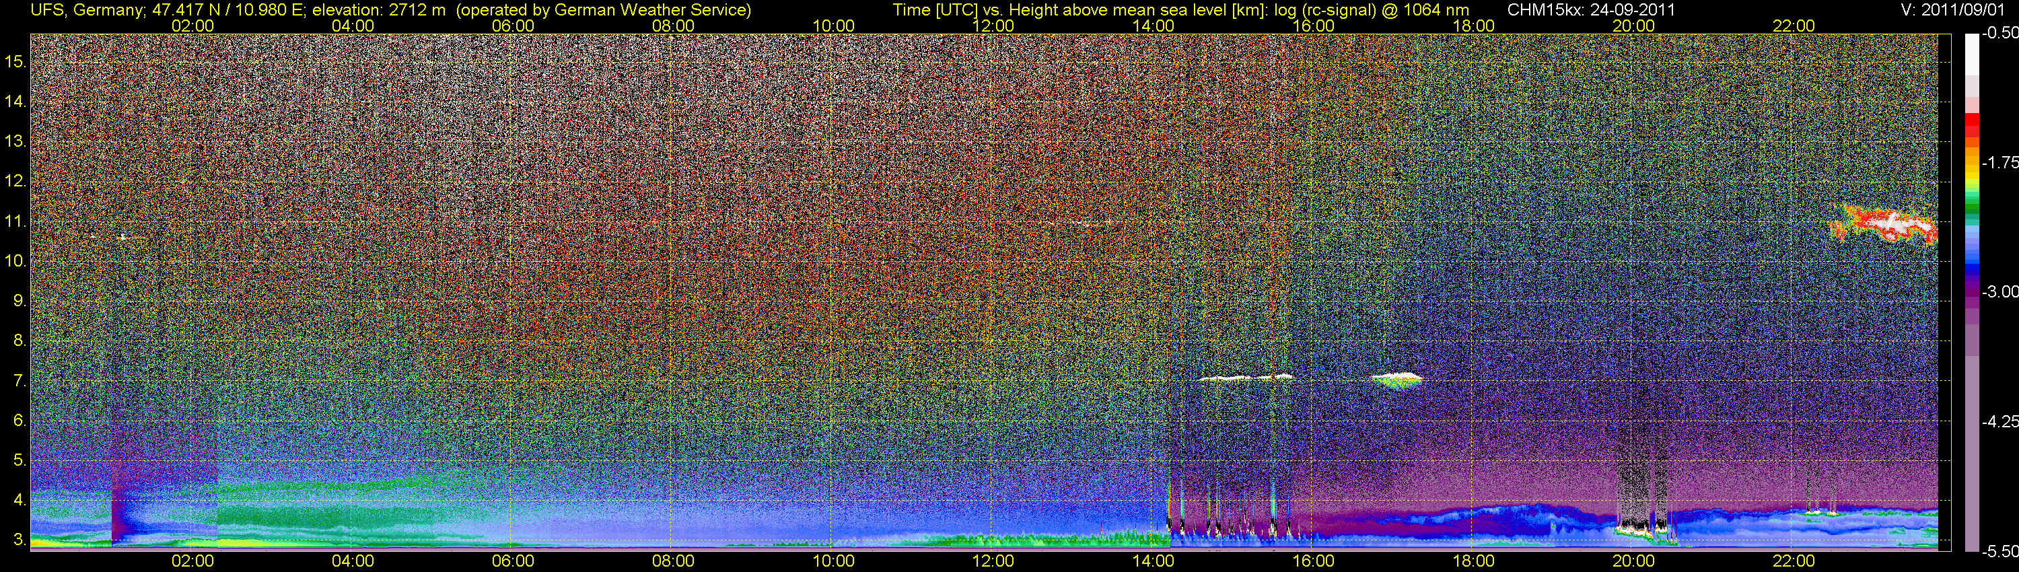
Task: Click the 18:00 label on the top time axis
Action: tap(1473, 26)
